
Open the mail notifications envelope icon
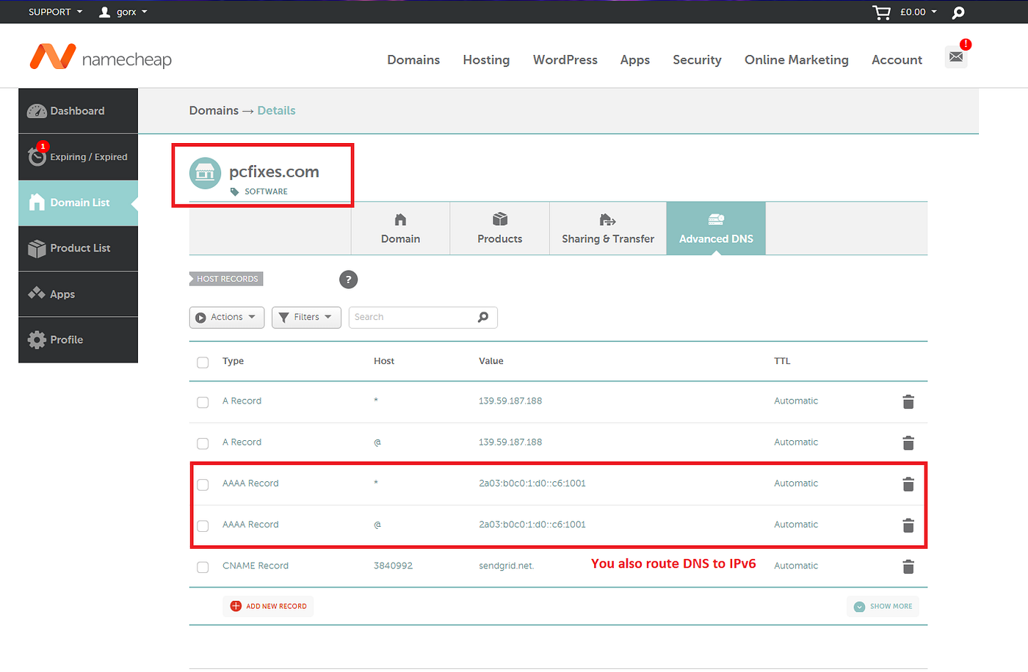[x=956, y=56]
